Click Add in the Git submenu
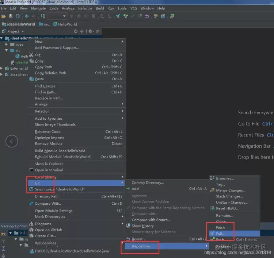This screenshot has width=274, height=258. 167,189
